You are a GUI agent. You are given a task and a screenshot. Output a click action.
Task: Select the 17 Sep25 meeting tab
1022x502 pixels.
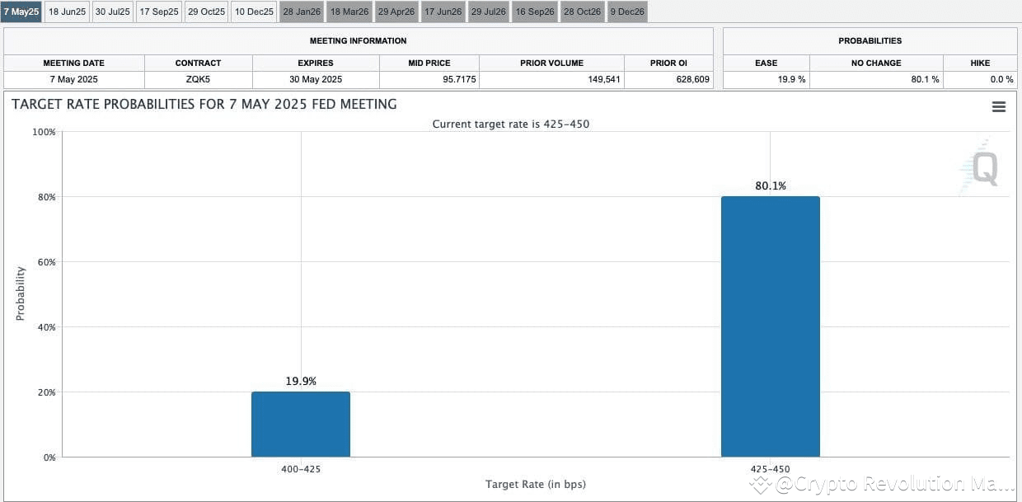pos(158,11)
